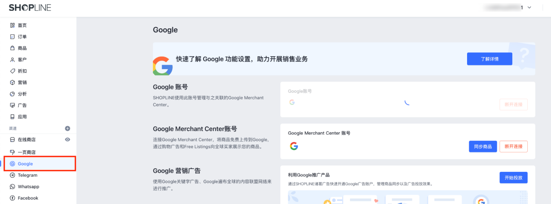This screenshot has height=204, width=551.
Task: Add a channel with the 渠道 plus icon
Action: tap(68, 128)
